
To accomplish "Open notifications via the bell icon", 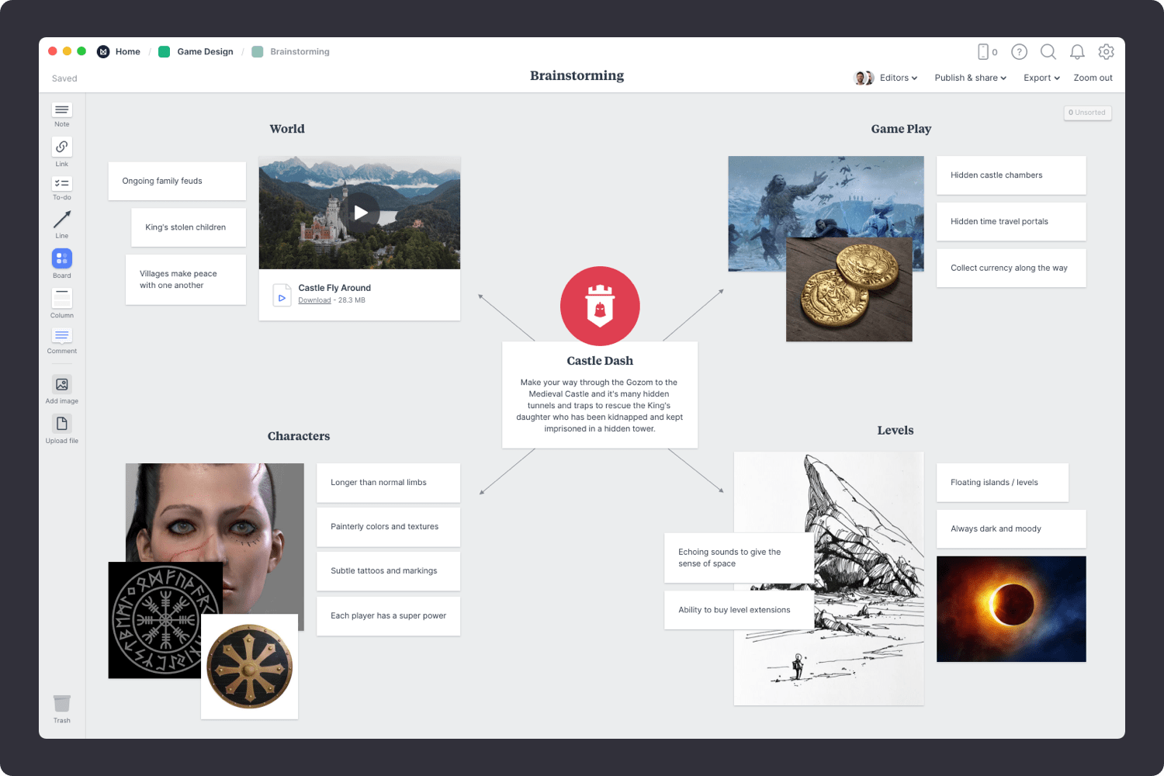I will (1077, 52).
